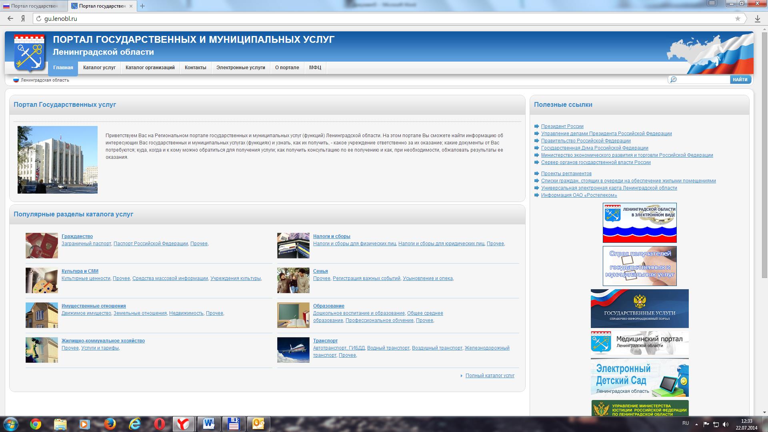Screen dimensions: 768x432
Task: Click the Имущественные отношения house thumbnail
Action: coord(42,315)
